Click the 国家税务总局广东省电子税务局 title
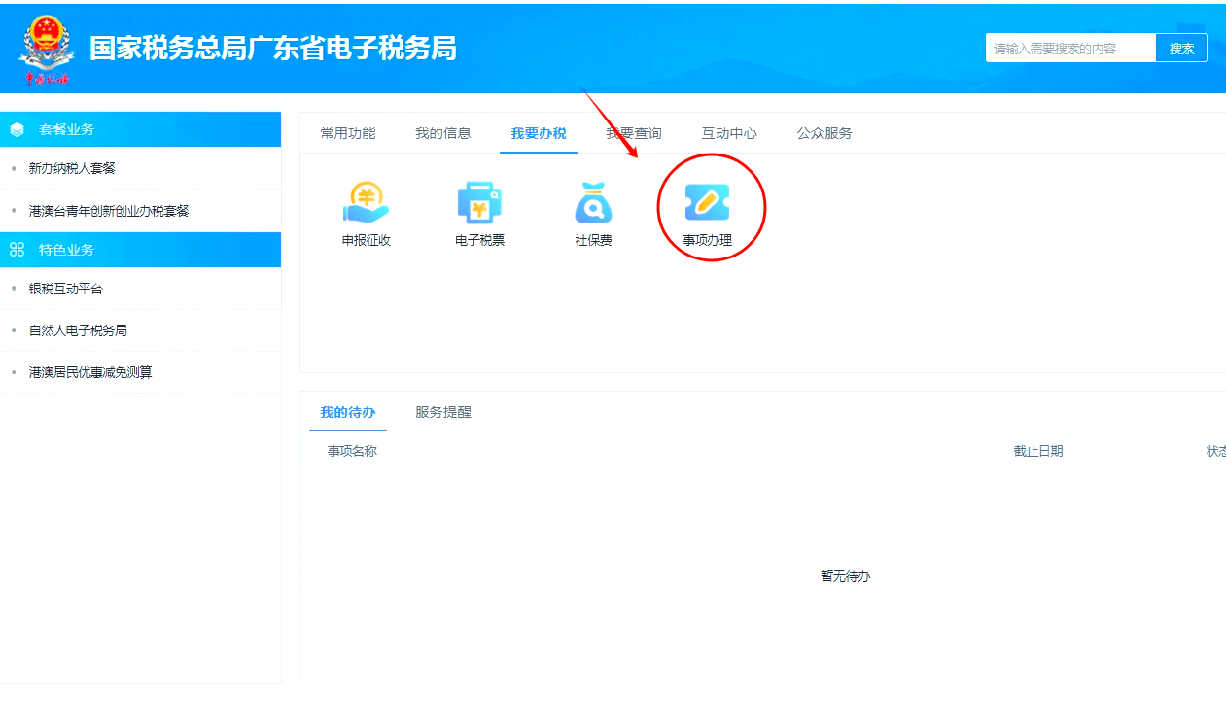 273,49
